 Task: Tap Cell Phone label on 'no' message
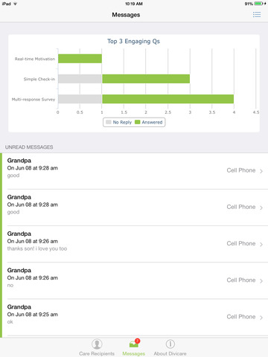click(241, 280)
